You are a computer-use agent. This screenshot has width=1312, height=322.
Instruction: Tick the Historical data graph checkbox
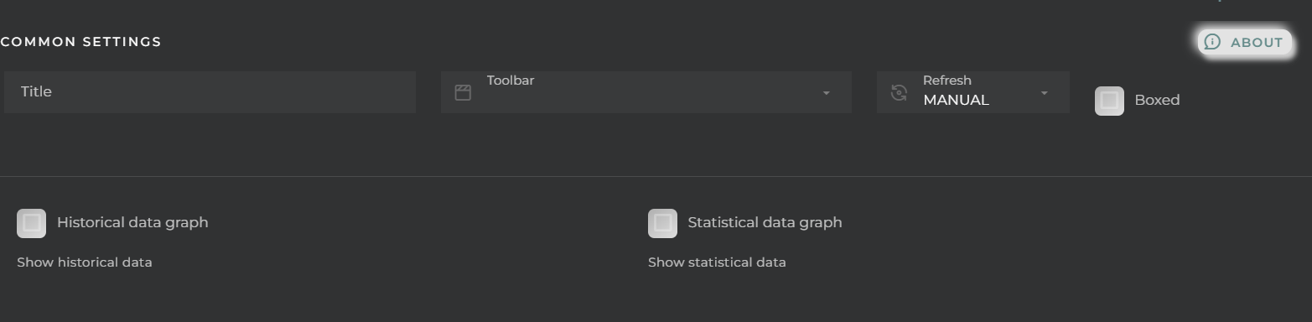(x=31, y=223)
